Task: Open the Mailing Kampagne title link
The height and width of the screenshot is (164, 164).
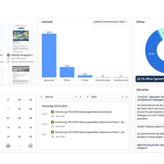Action: [x=23, y=55]
